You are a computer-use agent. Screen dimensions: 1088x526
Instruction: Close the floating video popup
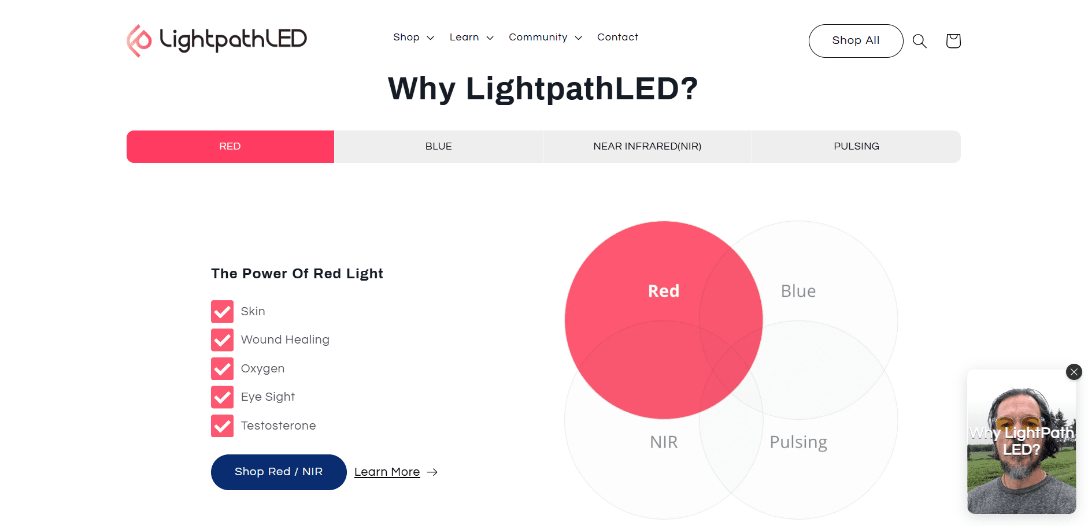coord(1074,372)
